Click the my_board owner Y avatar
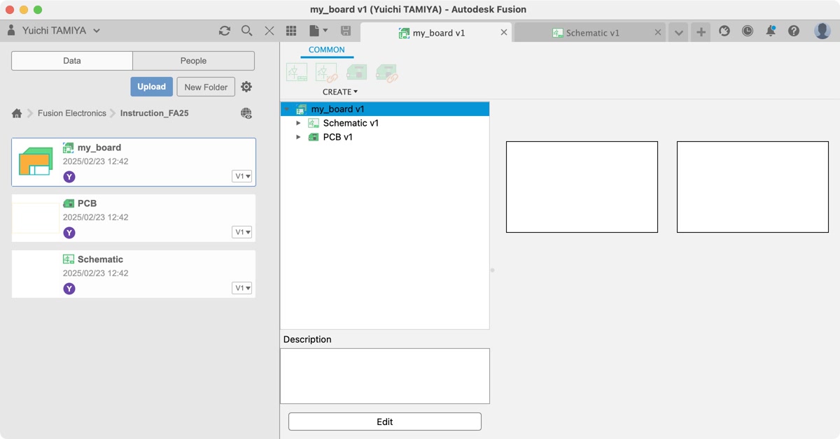840x439 pixels. point(69,177)
